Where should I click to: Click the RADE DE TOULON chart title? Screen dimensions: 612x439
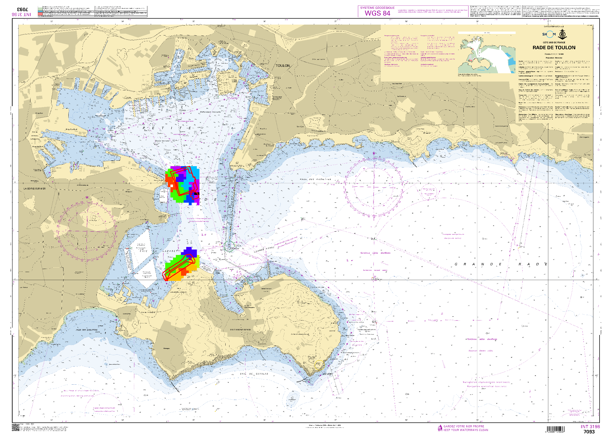(x=554, y=47)
